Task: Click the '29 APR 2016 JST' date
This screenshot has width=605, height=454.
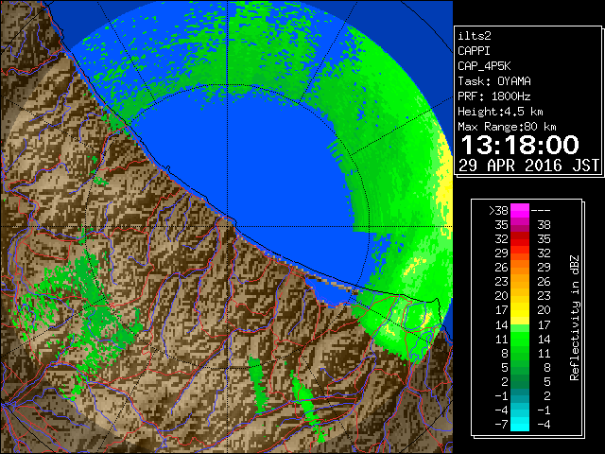Action: [x=529, y=166]
